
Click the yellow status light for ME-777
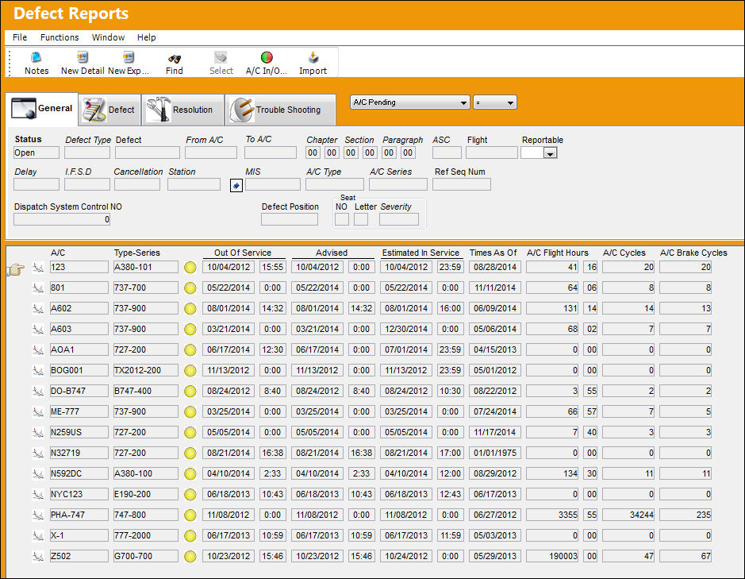(190, 412)
